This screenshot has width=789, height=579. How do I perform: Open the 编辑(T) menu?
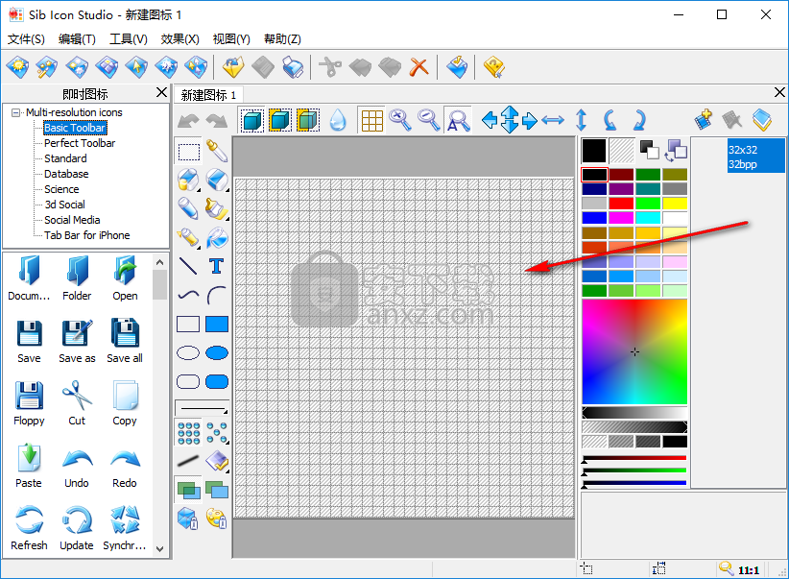(77, 39)
